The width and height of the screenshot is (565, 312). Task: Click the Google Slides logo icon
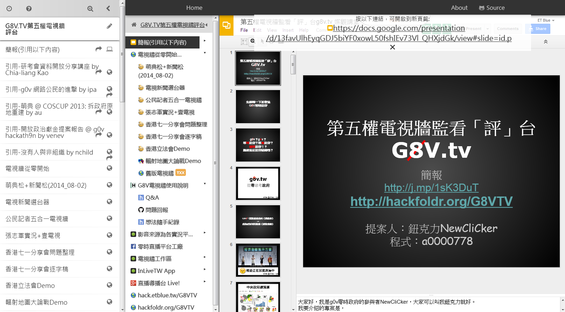226,25
